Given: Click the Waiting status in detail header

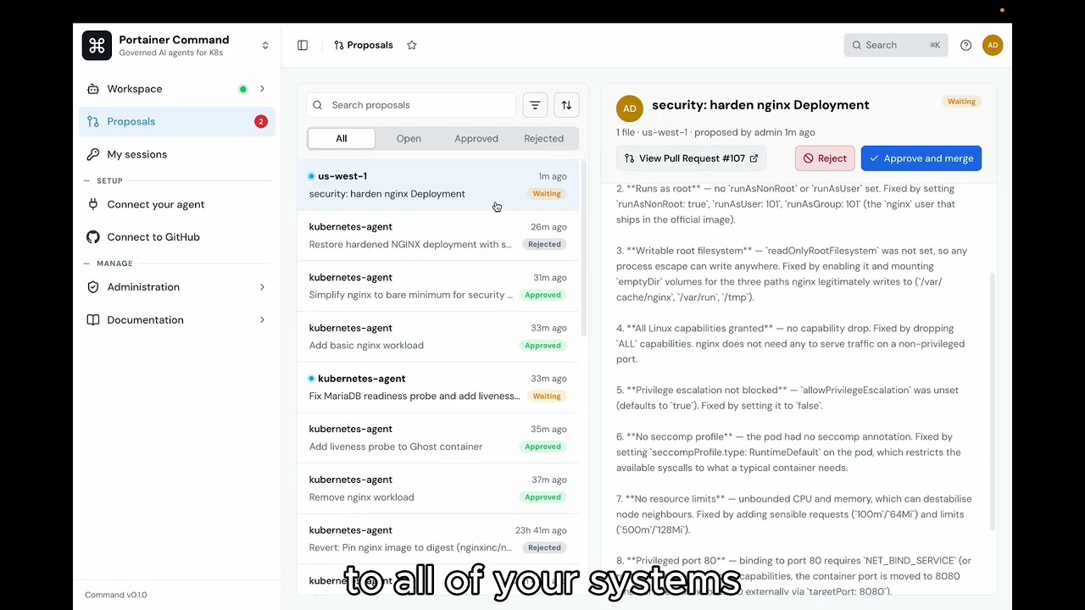Looking at the screenshot, I should (961, 102).
